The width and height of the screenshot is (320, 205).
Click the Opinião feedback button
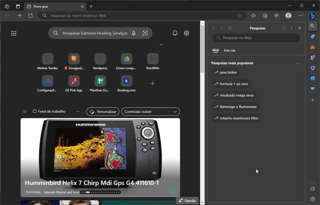tap(187, 201)
